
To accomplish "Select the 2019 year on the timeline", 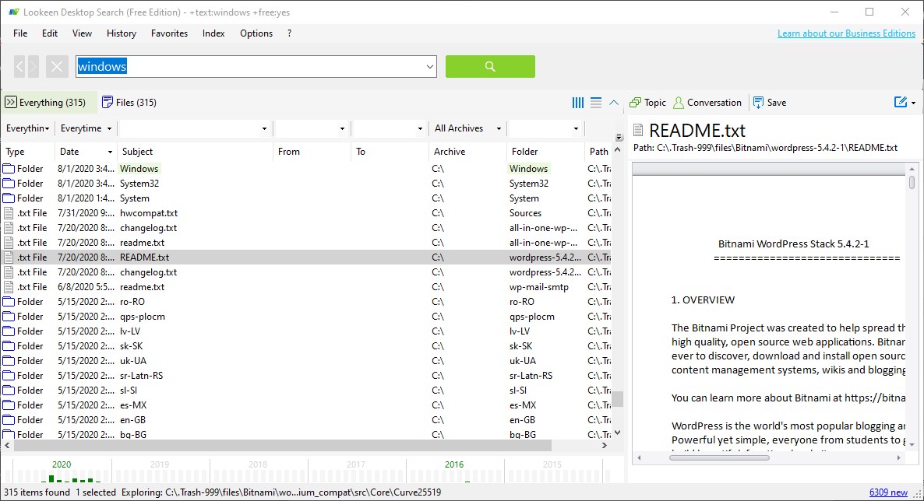I will (160, 464).
